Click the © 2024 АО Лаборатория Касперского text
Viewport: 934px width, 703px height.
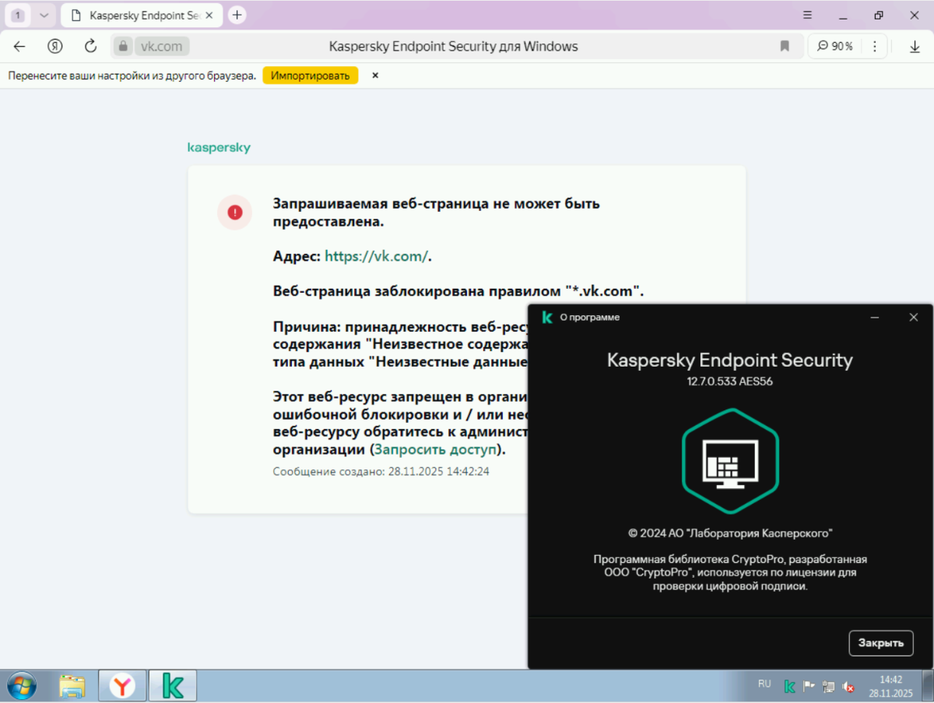click(x=730, y=533)
